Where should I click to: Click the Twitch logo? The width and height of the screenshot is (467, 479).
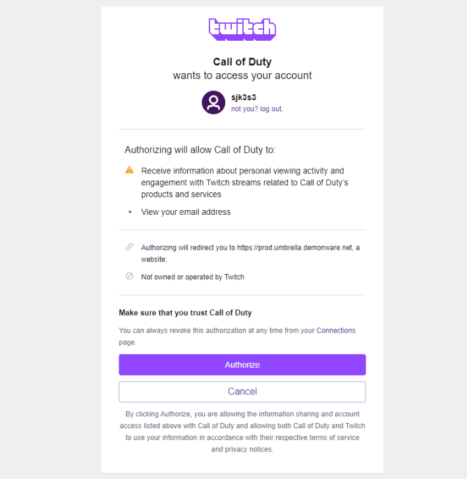[x=242, y=29]
